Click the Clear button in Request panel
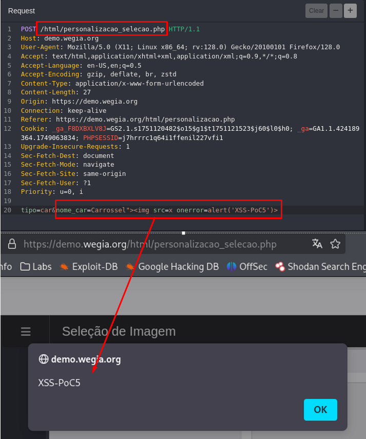The image size is (366, 439). click(x=316, y=11)
